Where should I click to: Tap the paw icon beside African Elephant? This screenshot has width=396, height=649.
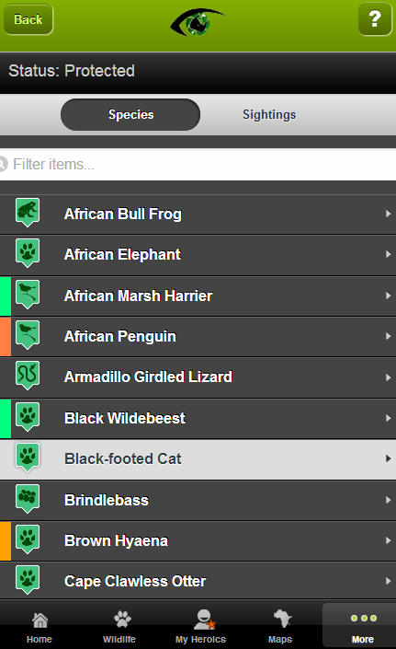click(x=28, y=252)
